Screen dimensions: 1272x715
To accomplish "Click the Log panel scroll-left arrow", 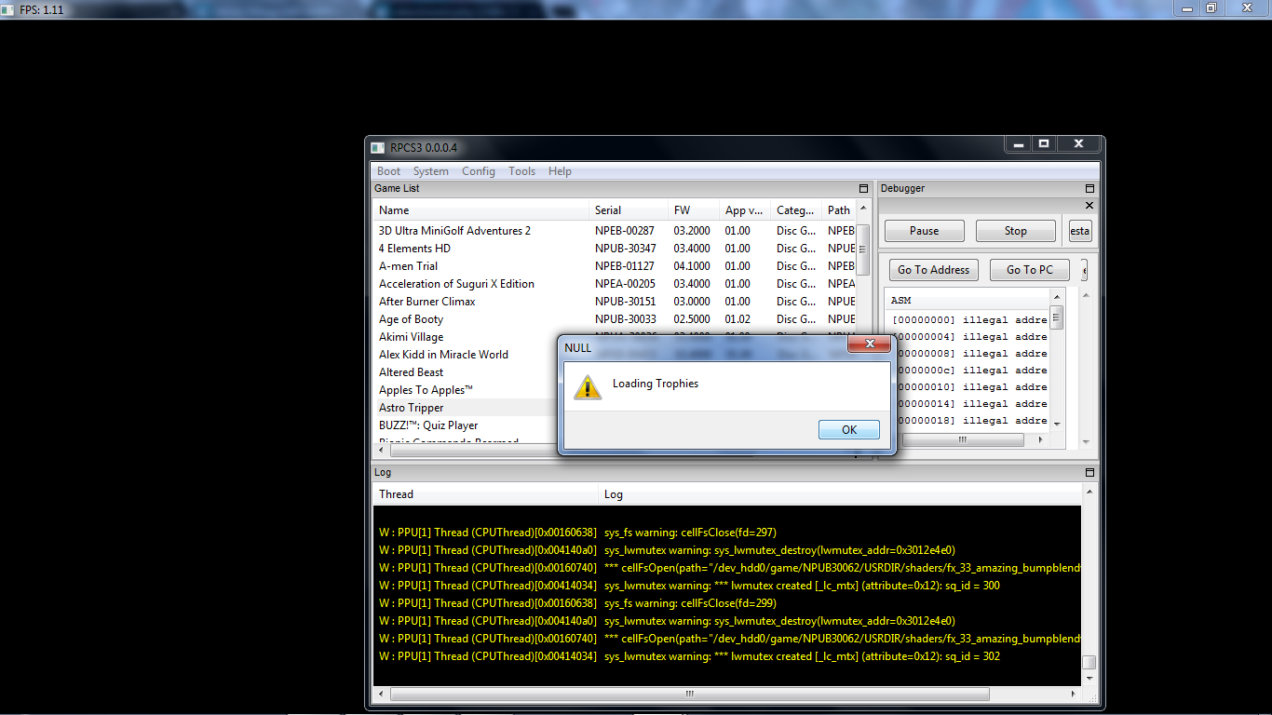I will coord(382,695).
